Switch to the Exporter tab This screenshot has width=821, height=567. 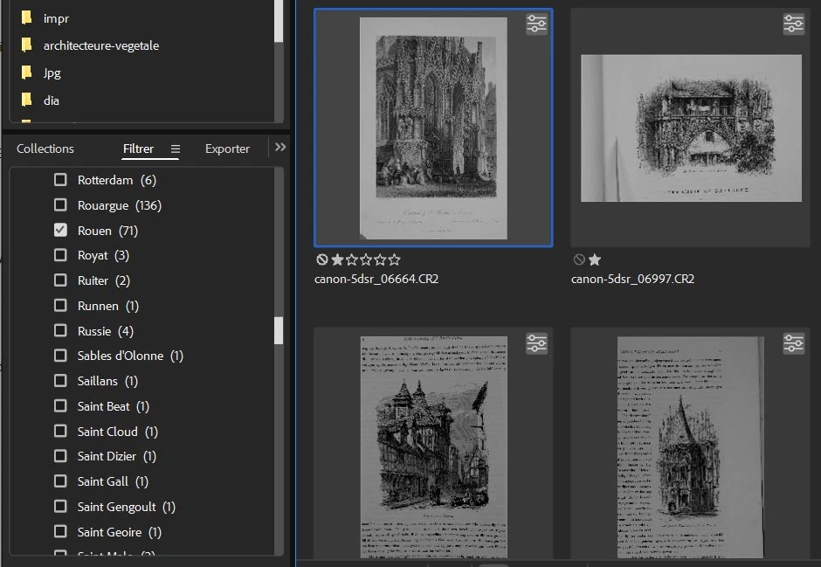point(227,149)
